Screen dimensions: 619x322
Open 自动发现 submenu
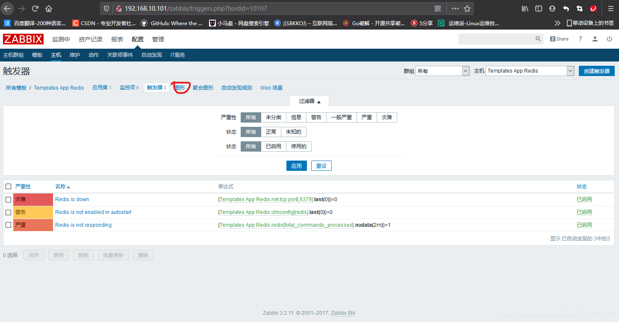[152, 55]
